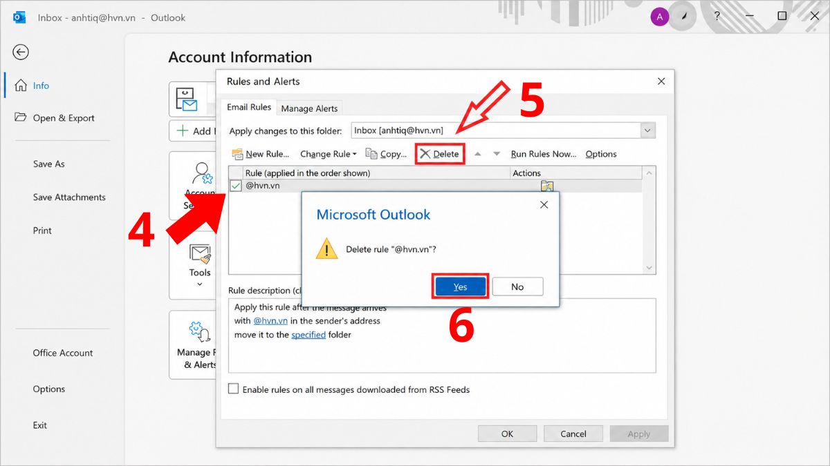
Task: Click the account mailbox icon
Action: pyautogui.click(x=187, y=100)
